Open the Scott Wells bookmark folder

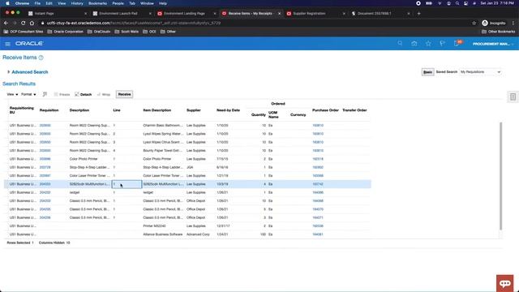click(x=127, y=32)
